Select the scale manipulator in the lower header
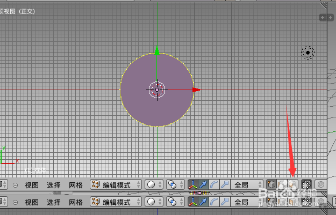This screenshot has width=336, height=215. click(225, 202)
